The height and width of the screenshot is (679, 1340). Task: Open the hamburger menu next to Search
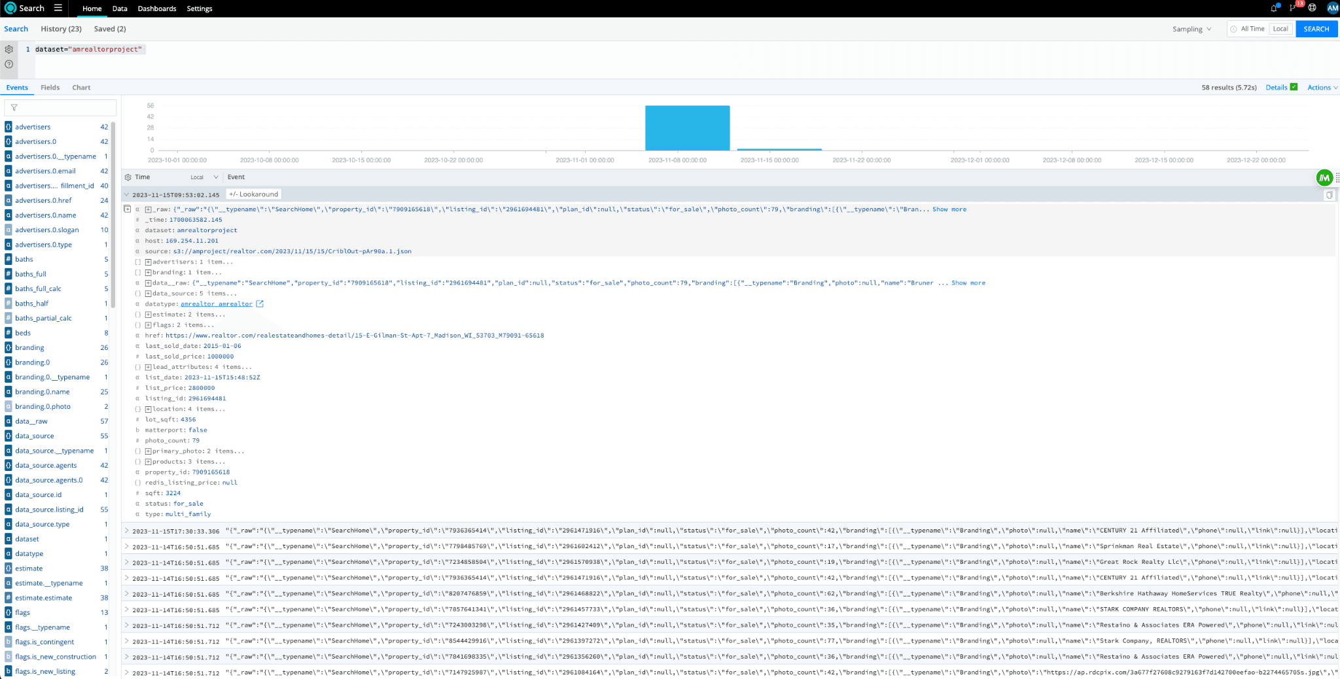click(x=58, y=9)
